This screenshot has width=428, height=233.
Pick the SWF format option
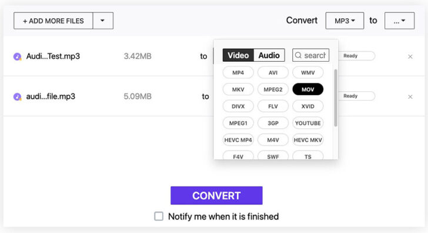273,155
